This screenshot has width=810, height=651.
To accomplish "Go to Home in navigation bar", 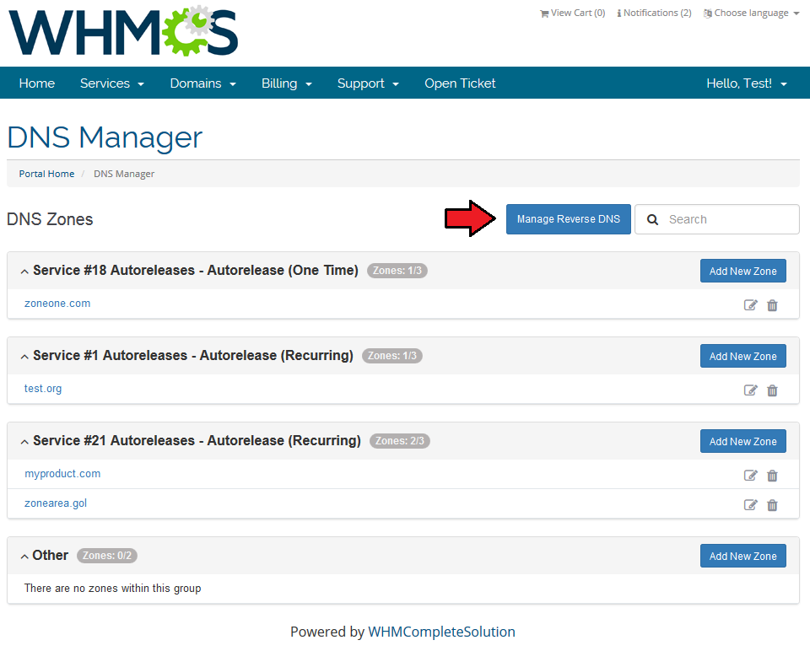I will 37,83.
